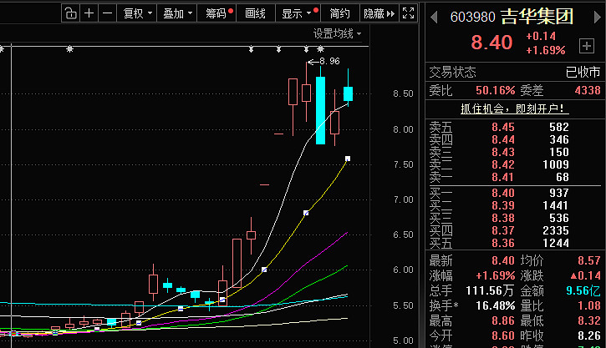Click 卖一 price 8.41
Image resolution: width=606 pixels, height=348 pixels.
tap(503, 177)
